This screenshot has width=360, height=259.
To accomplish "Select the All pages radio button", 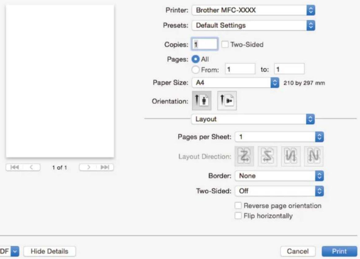I will [x=195, y=59].
